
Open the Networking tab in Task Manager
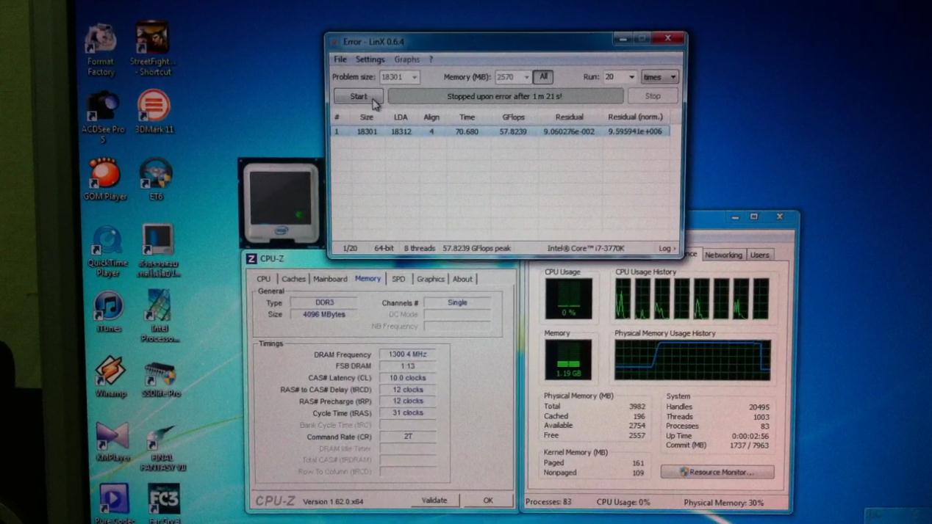[723, 255]
